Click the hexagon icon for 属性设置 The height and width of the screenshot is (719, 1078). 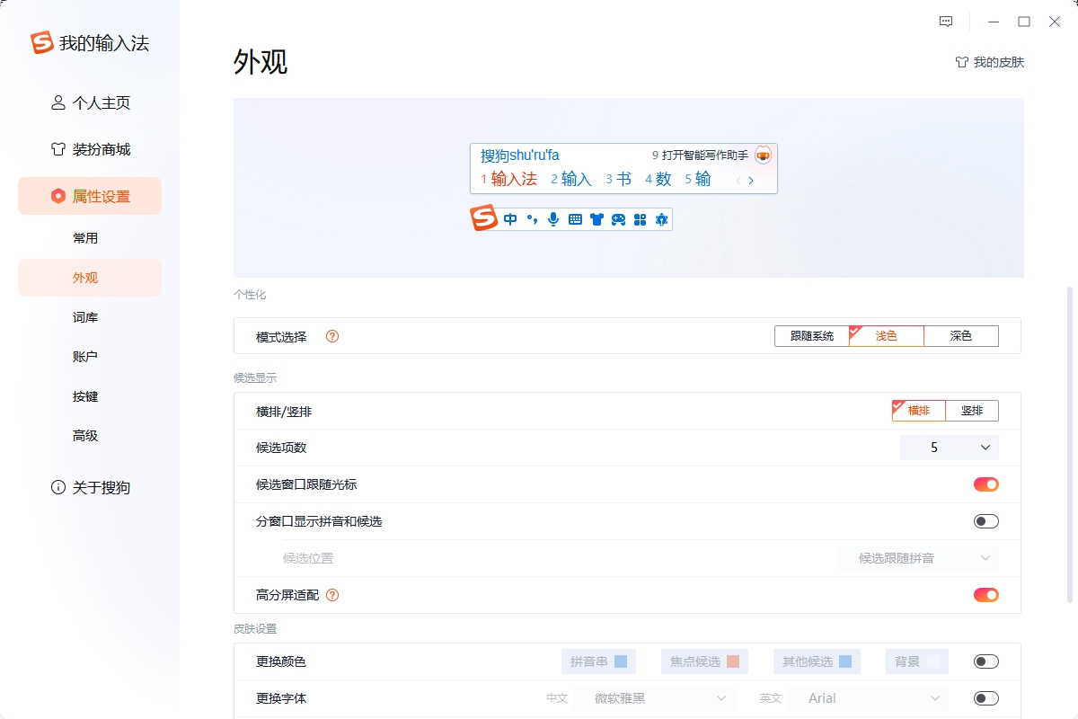(x=58, y=196)
